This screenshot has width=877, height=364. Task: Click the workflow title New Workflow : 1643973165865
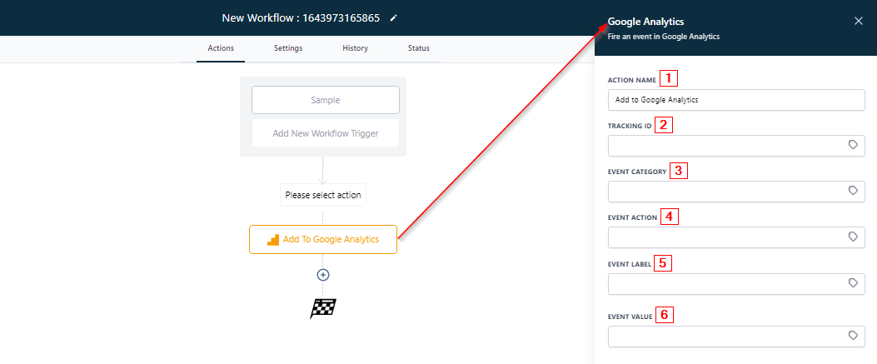(x=301, y=17)
